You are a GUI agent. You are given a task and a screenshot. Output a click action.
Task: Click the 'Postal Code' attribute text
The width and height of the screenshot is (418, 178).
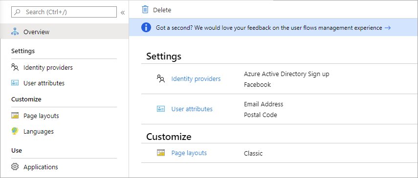point(261,115)
